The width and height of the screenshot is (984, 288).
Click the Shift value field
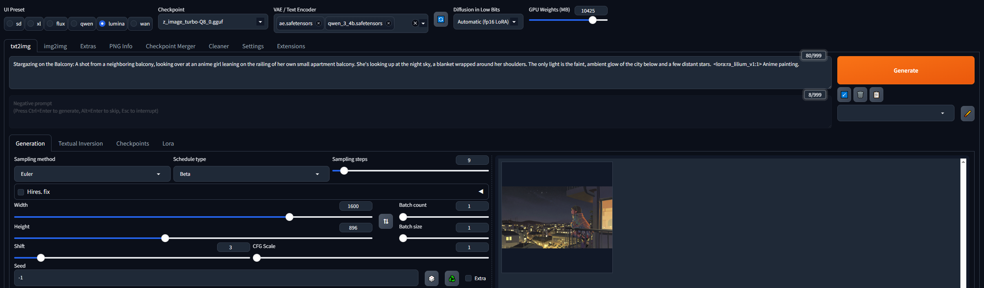coord(233,247)
